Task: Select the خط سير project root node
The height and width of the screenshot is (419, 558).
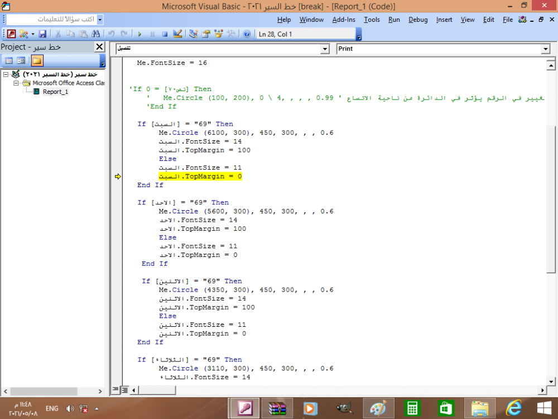Action: click(x=60, y=74)
